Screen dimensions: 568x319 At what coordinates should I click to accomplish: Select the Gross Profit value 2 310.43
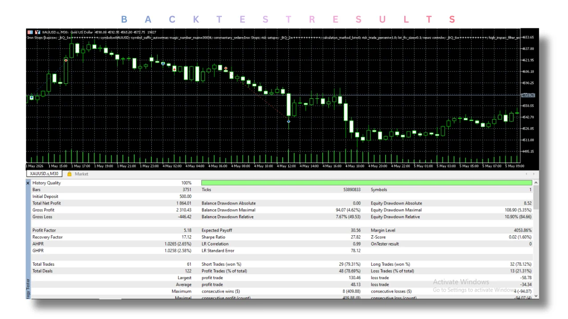[184, 210]
